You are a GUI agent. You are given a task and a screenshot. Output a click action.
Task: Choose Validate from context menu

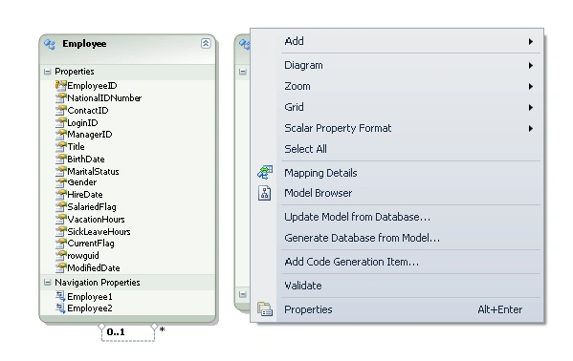coord(410,286)
